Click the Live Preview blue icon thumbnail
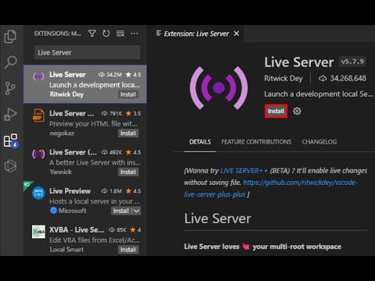This screenshot has width=375, height=281. (38, 193)
